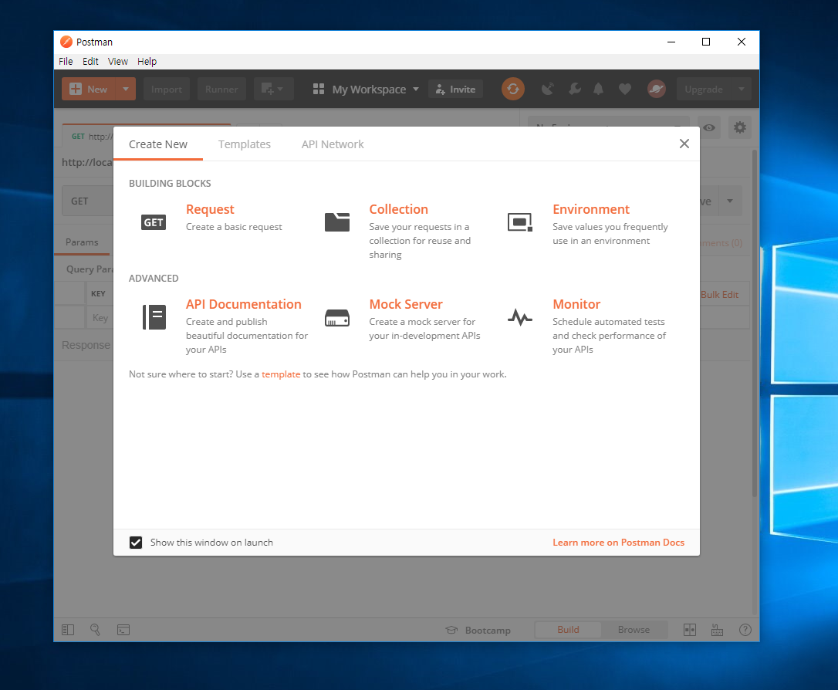
Task: Click the Mock Server icon
Action: 337,317
